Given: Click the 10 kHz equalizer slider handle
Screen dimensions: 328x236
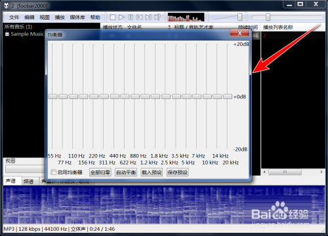Looking at the screenshot, I should [207, 96].
